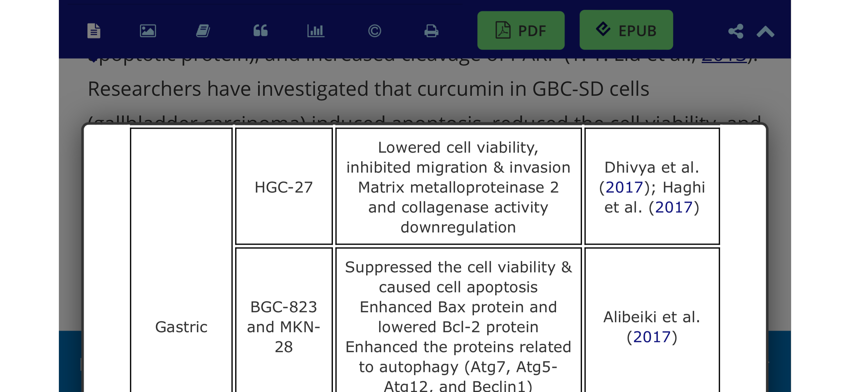The height and width of the screenshot is (392, 850).
Task: Open the share icon
Action: click(736, 31)
